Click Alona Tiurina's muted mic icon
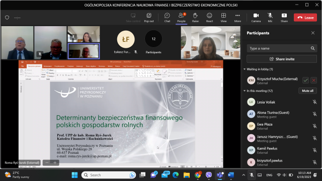The image size is (322, 181). click(x=314, y=114)
